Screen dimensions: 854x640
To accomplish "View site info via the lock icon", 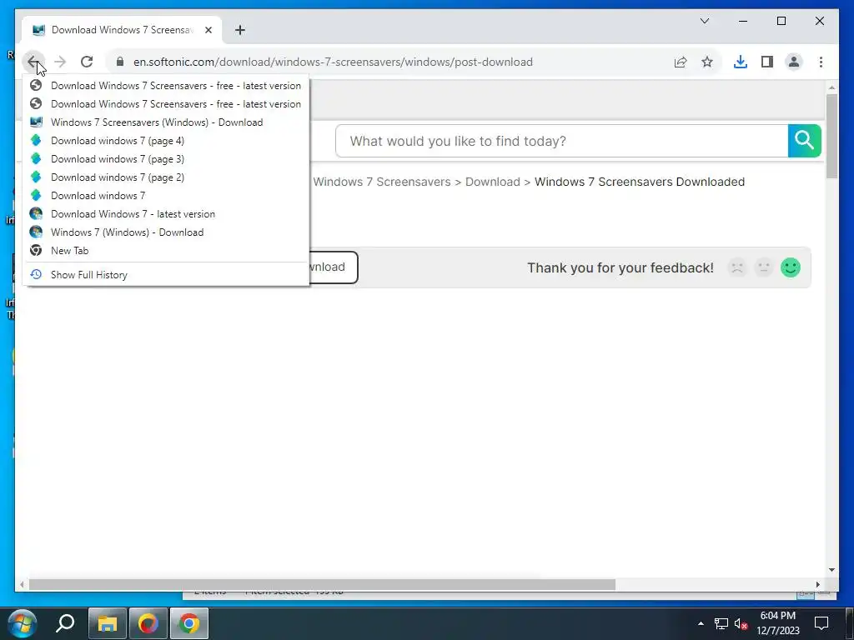I will [x=120, y=62].
